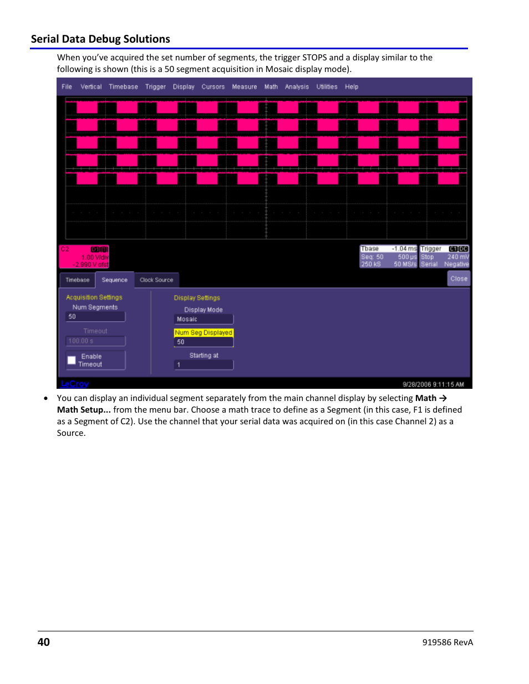Open the Display Mode Mosaic dropdown

[204, 320]
